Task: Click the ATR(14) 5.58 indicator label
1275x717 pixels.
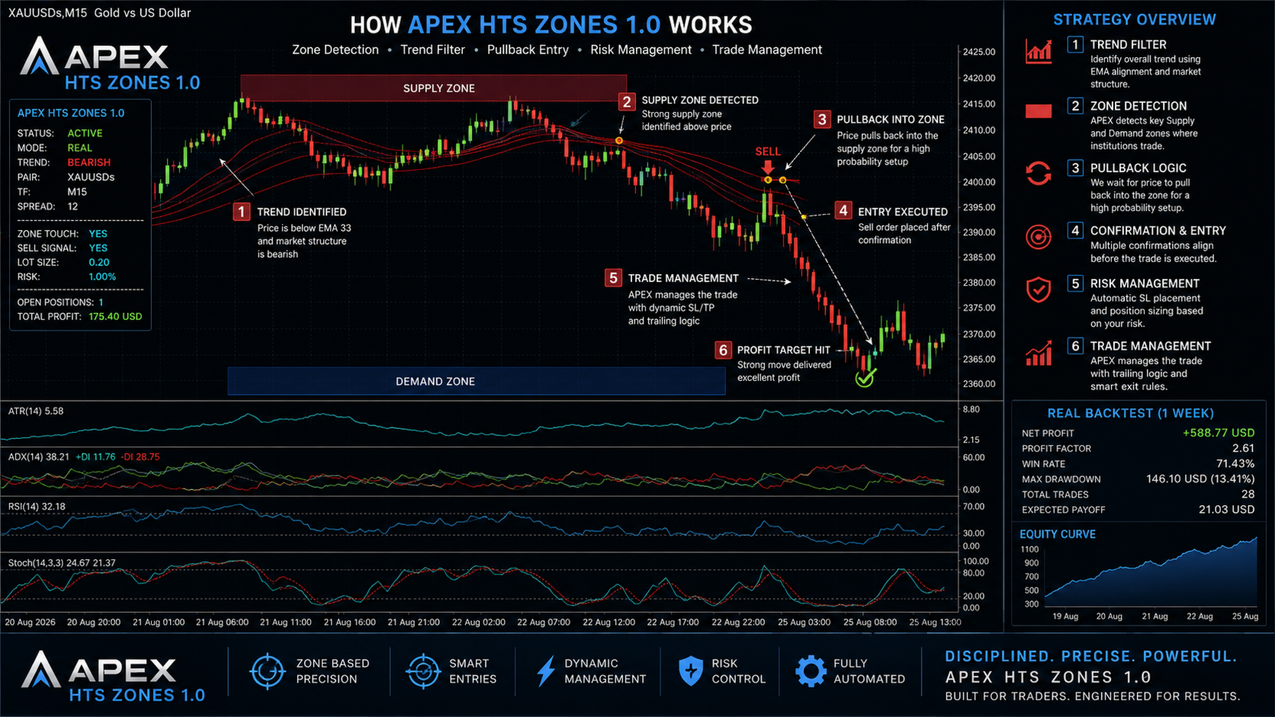Action: pos(36,411)
